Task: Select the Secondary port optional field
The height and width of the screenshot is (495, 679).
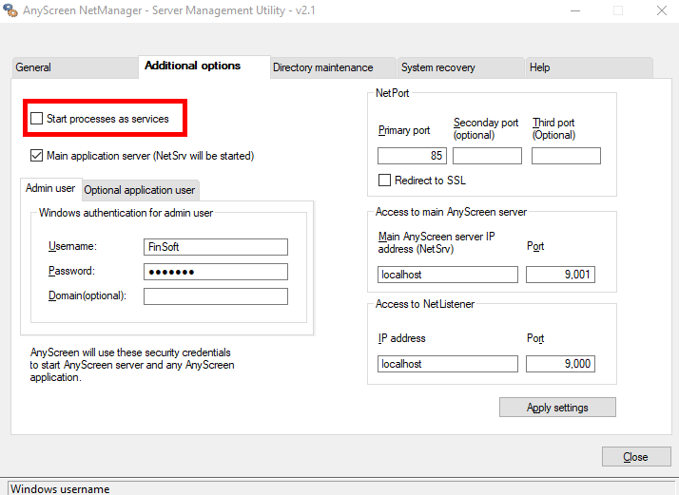Action: point(487,156)
